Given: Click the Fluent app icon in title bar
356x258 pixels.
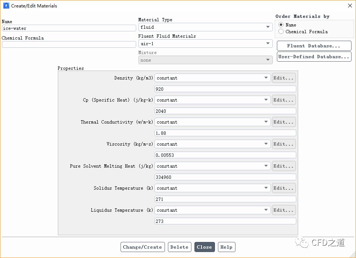Looking at the screenshot, I should [6, 6].
